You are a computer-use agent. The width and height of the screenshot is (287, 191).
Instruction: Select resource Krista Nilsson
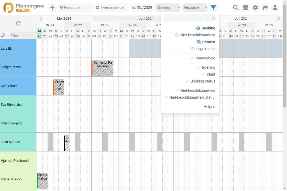(18, 179)
